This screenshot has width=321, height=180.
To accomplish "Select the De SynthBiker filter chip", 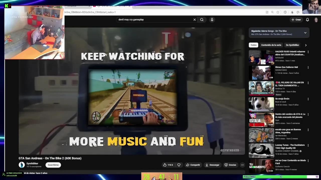I will [292, 45].
